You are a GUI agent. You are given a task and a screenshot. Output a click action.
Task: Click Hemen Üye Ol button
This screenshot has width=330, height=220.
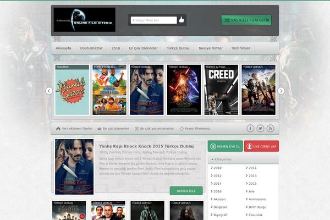pos(225,146)
